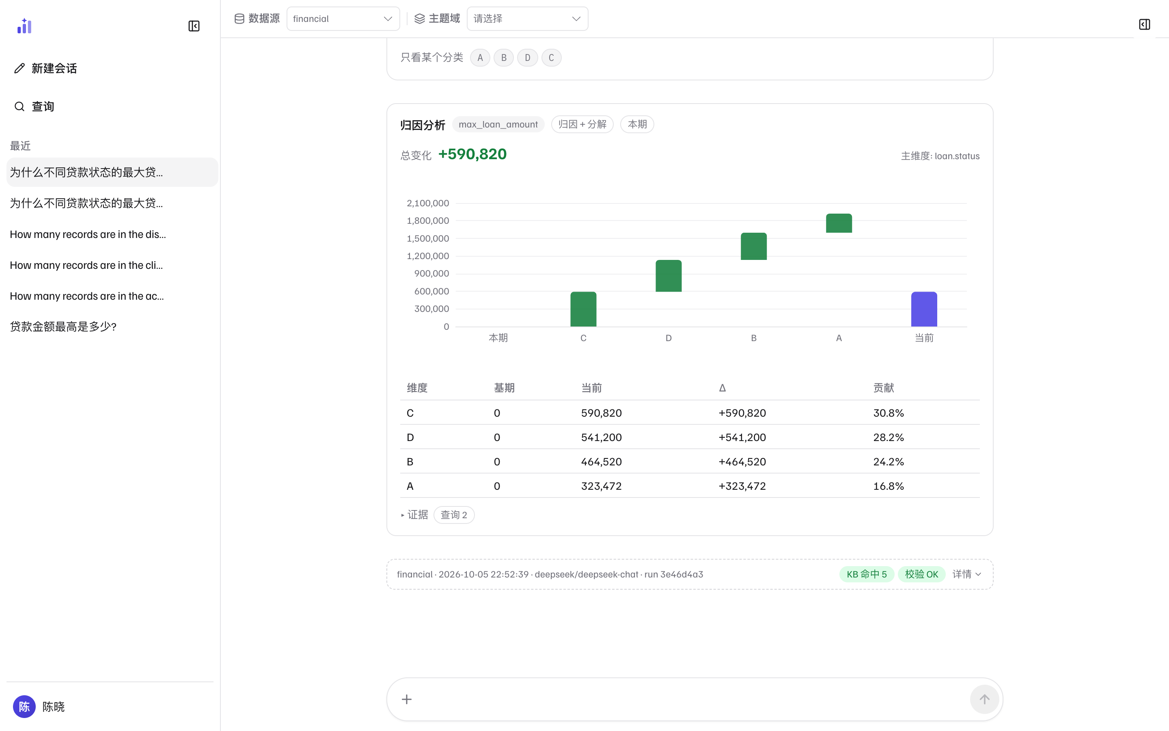Click the layers icon next to 主题域
This screenshot has height=731, width=1169.
tap(419, 18)
